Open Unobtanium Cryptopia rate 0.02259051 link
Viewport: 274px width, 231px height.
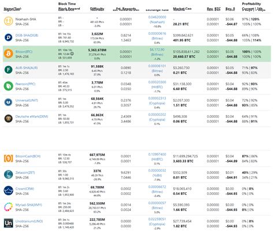(x=157, y=219)
